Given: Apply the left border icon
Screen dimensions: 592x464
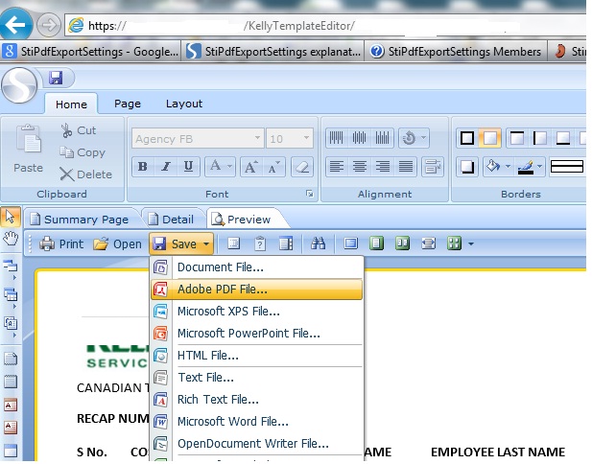Looking at the screenshot, I should 539,138.
